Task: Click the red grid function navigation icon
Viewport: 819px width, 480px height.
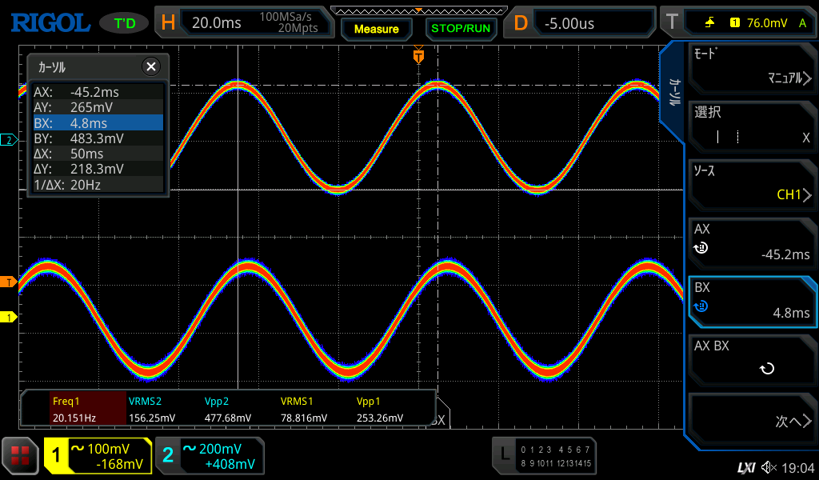Action: [19, 455]
